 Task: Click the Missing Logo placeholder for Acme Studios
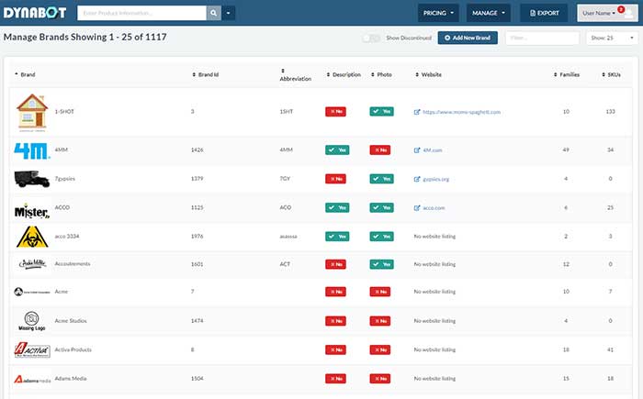click(x=31, y=321)
